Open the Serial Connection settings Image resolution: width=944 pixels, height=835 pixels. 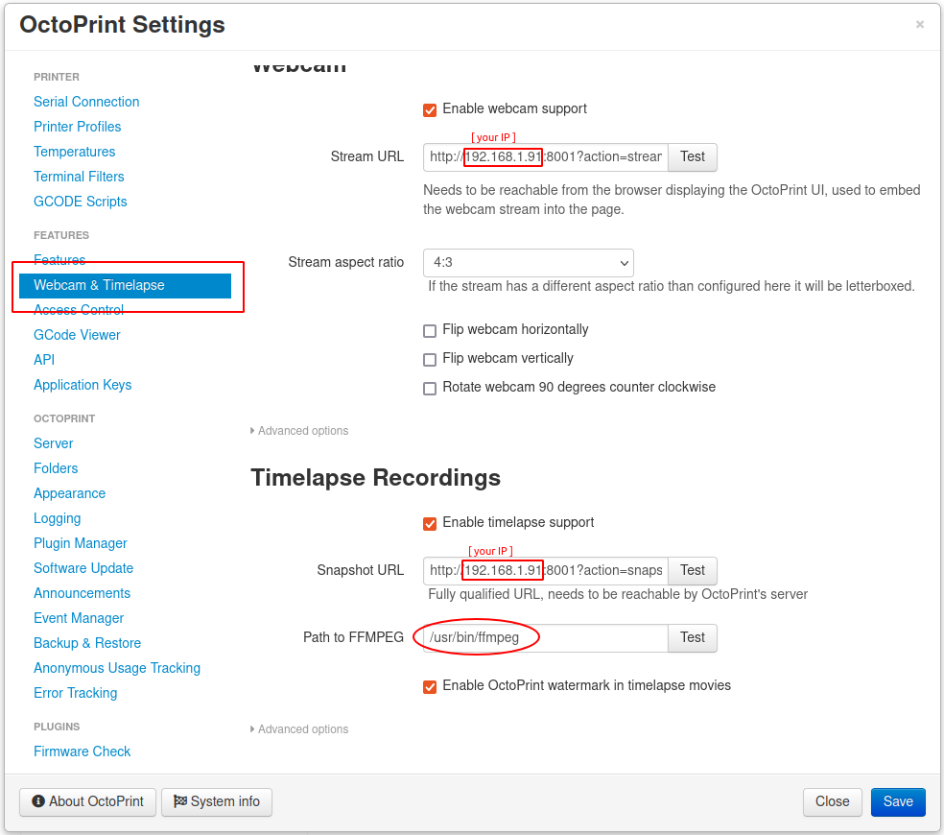(86, 102)
